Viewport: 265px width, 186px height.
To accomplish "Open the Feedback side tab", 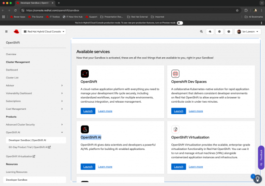I will tap(261, 154).
